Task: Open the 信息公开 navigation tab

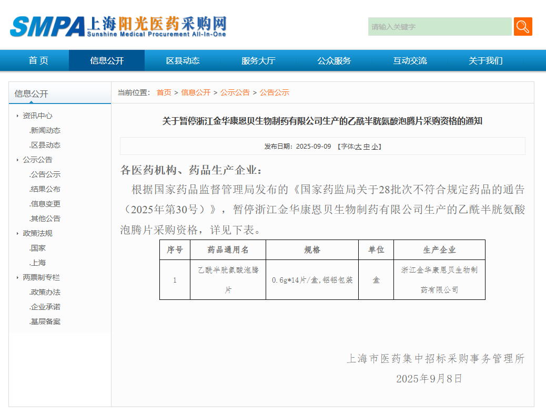Action: (x=107, y=60)
